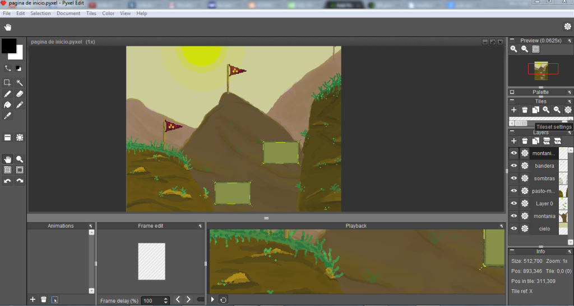The image size is (574, 306).
Task: Open the File menu
Action: click(x=7, y=13)
